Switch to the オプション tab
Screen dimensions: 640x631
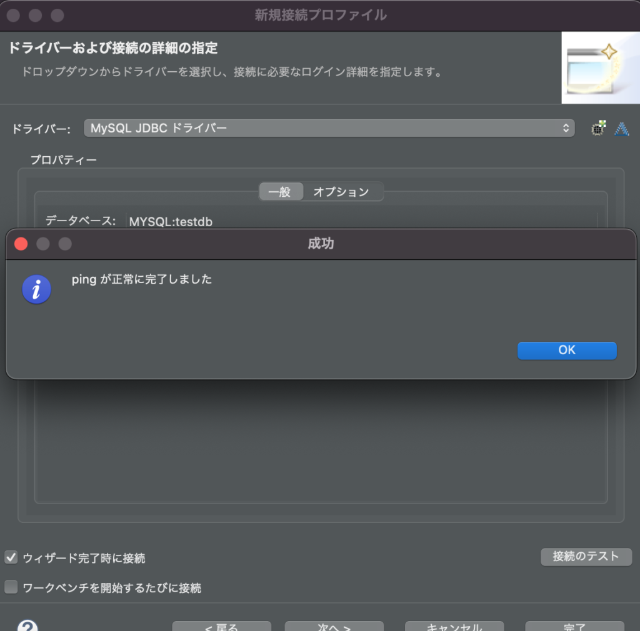tap(341, 192)
